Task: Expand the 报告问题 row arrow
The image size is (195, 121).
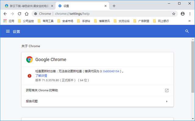Action: coord(167,101)
